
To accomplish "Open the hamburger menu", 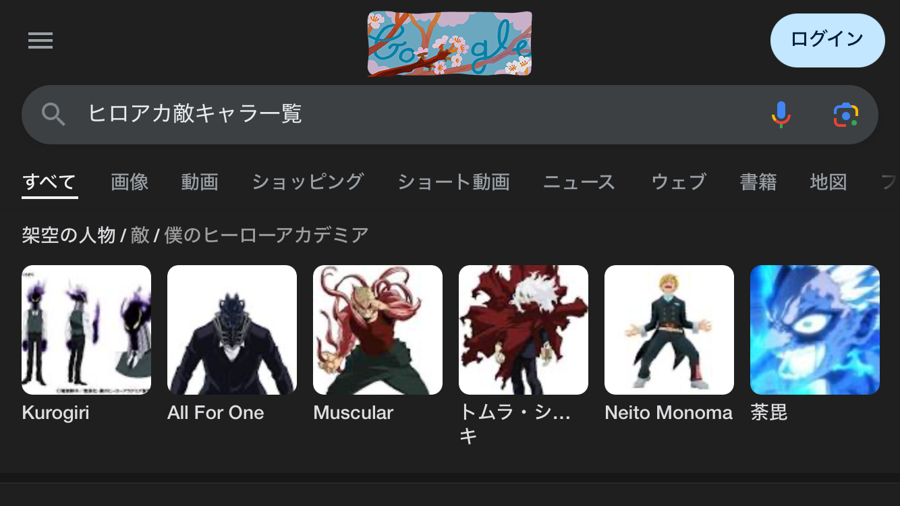I will [40, 41].
